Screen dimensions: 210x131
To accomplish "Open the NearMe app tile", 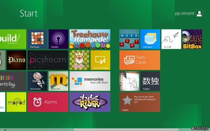I will (x=58, y=39).
